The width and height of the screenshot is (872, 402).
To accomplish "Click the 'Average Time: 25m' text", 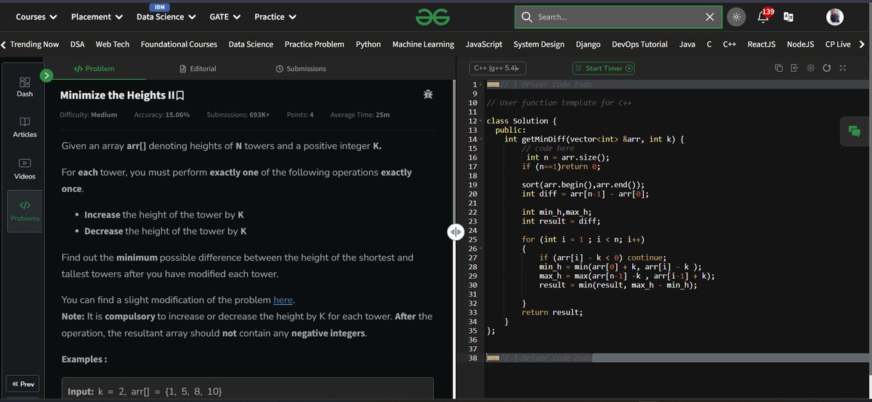I will [x=360, y=115].
